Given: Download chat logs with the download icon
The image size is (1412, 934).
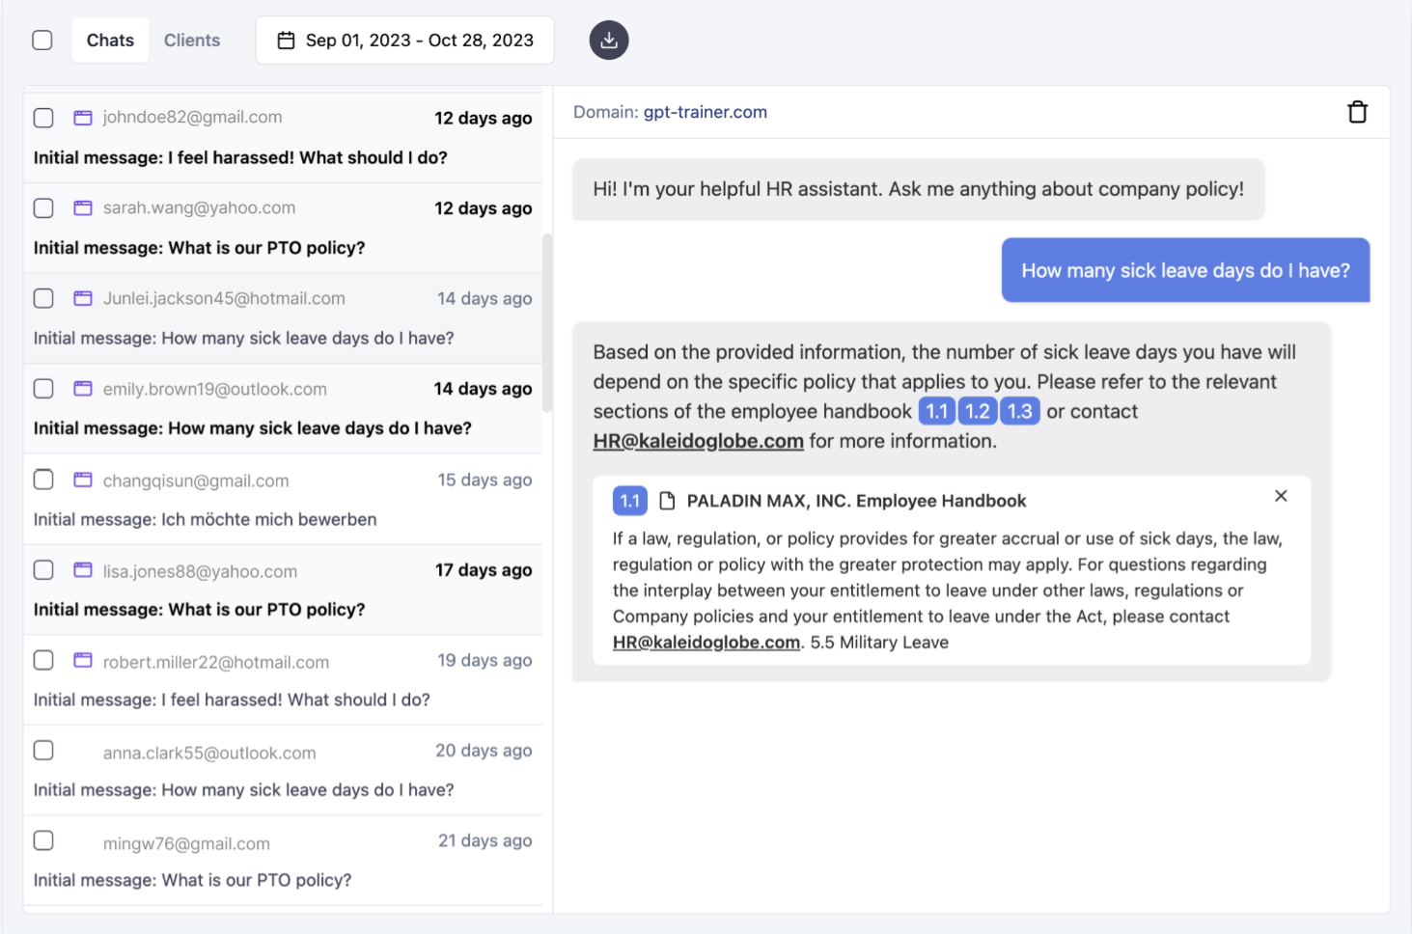Looking at the screenshot, I should click(x=609, y=41).
